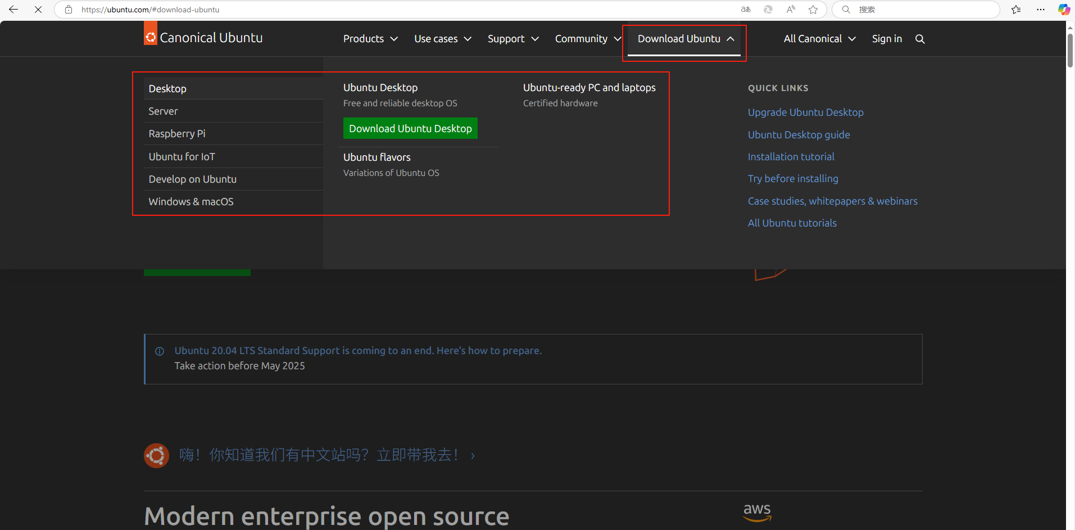Expand the Community dropdown
1075x530 pixels.
(588, 39)
